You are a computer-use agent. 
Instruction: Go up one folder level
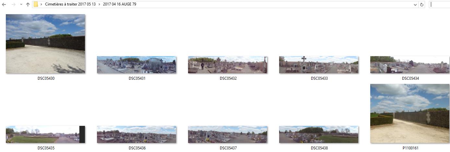[28, 5]
